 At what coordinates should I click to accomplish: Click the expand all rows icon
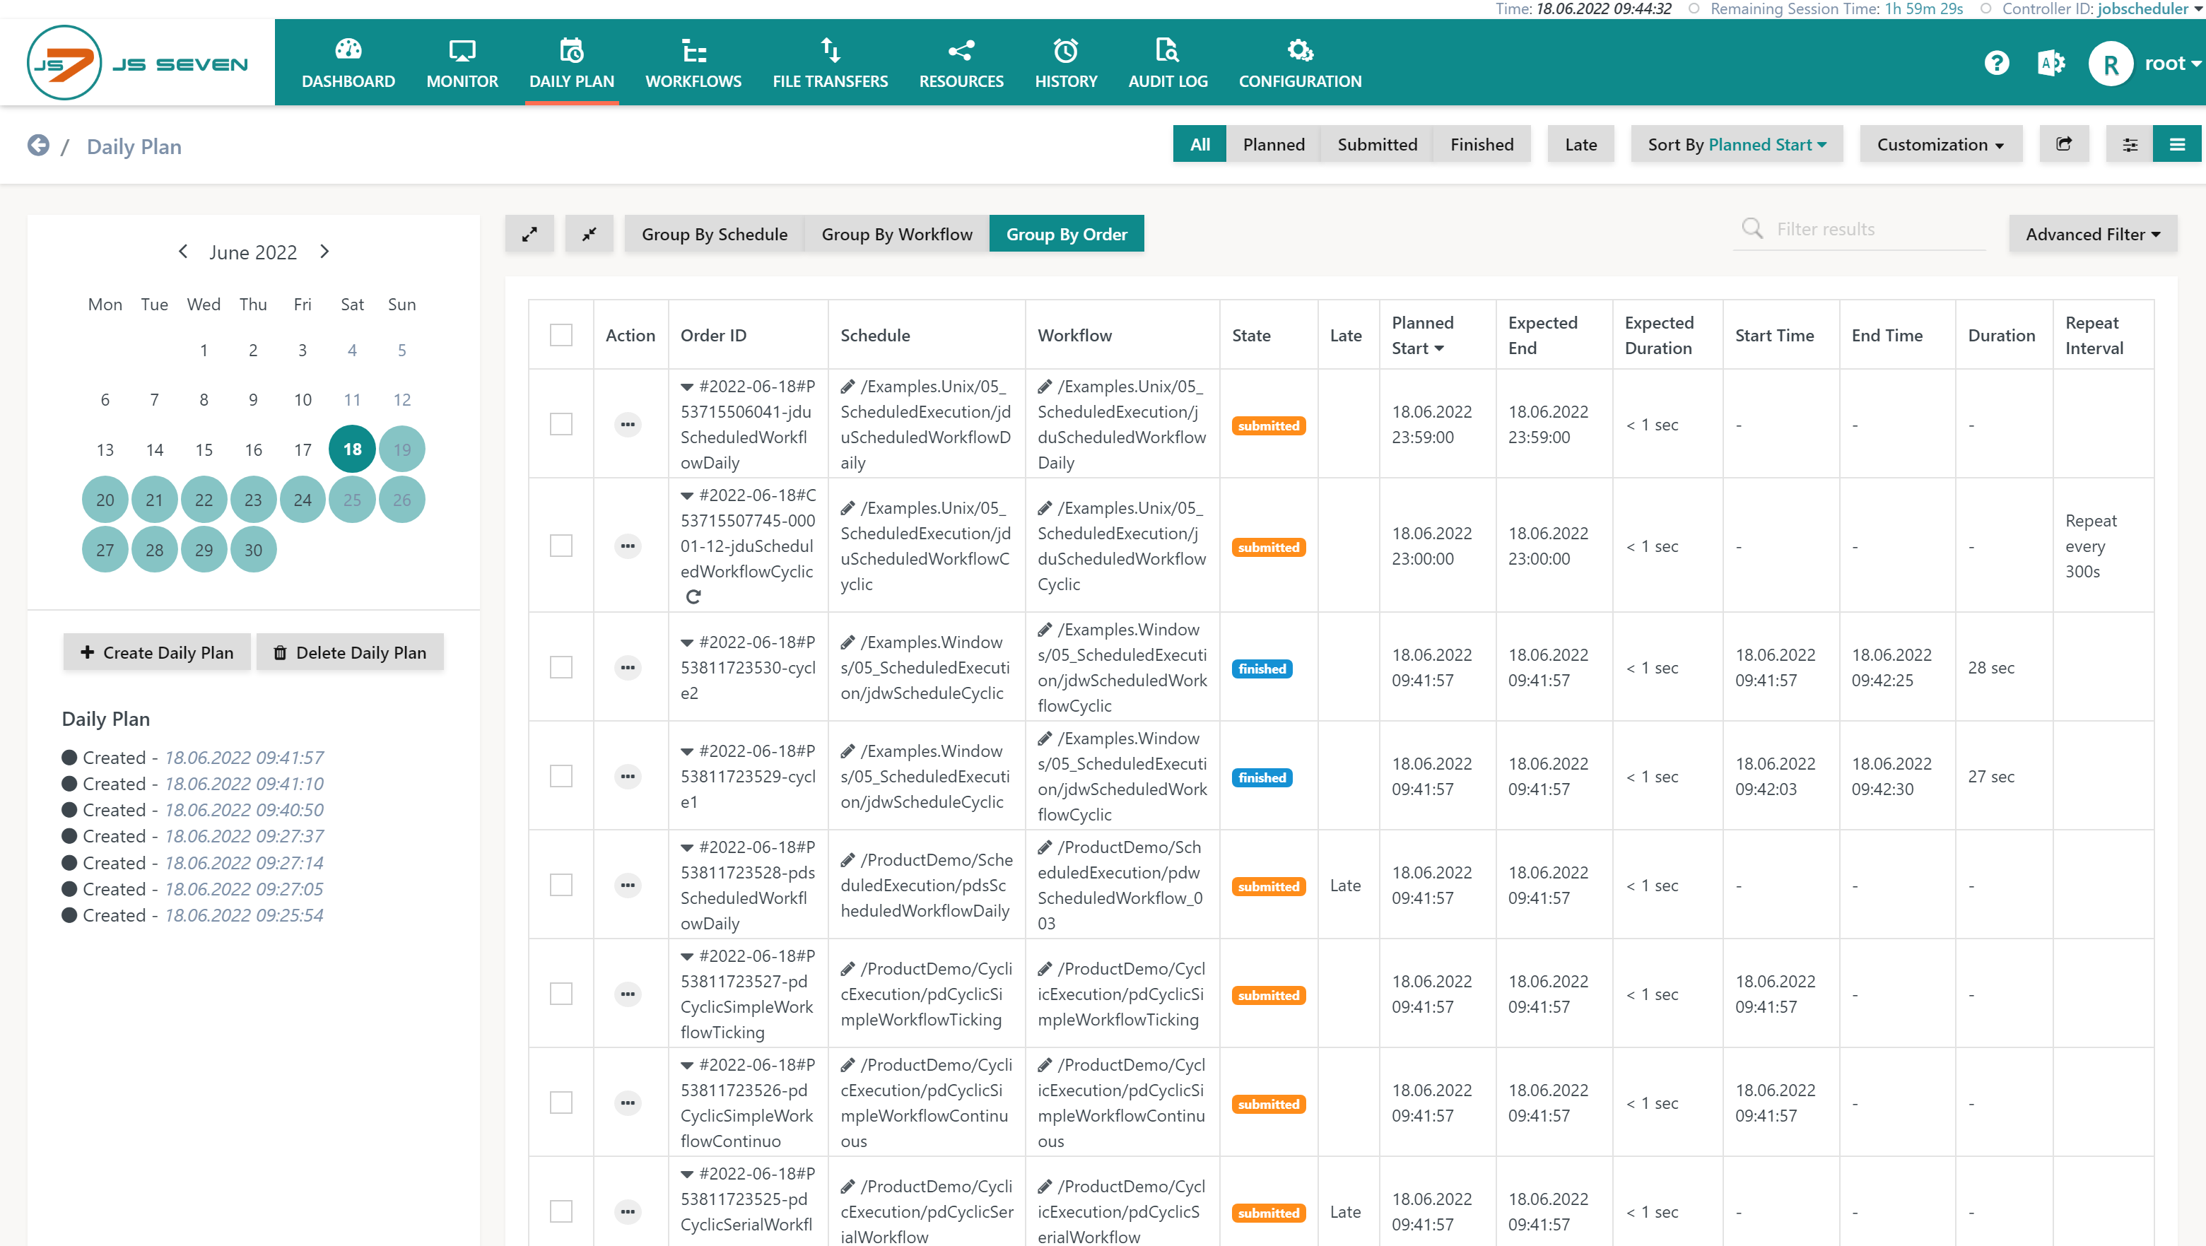point(529,234)
